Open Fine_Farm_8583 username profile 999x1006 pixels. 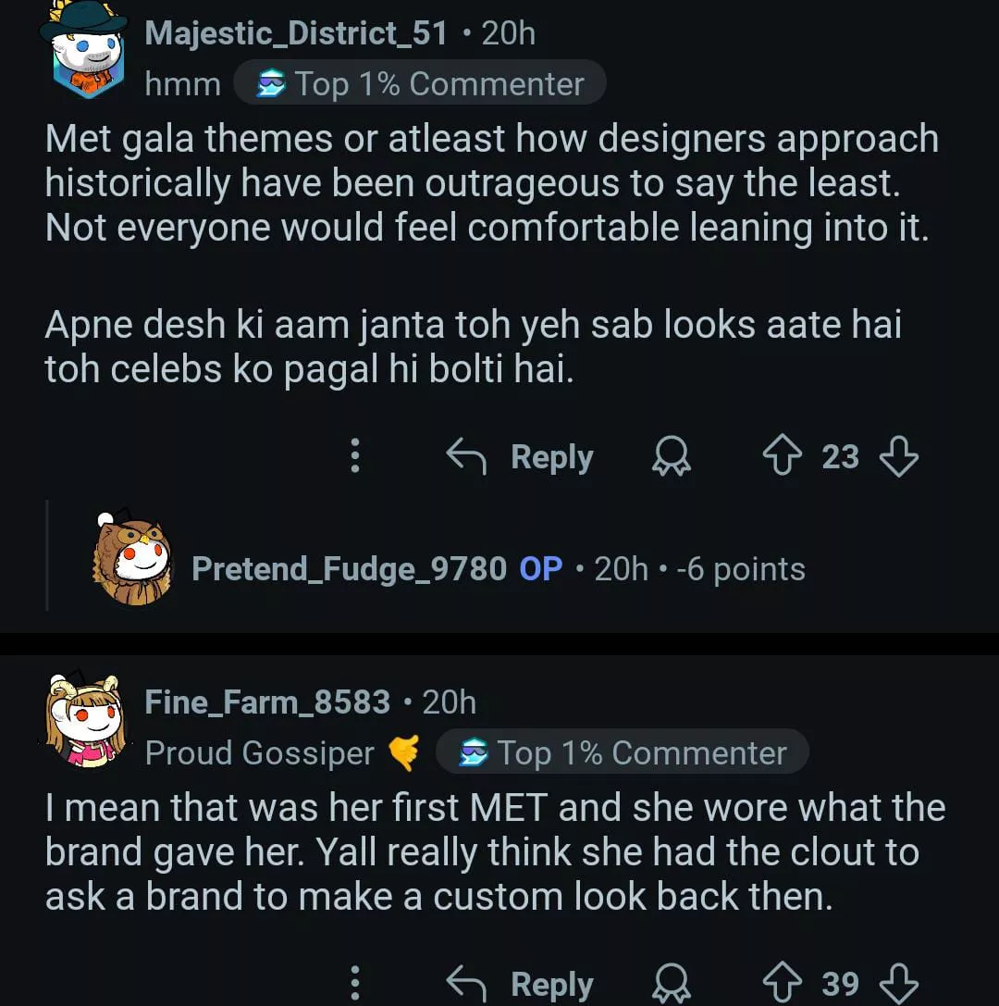tap(267, 702)
